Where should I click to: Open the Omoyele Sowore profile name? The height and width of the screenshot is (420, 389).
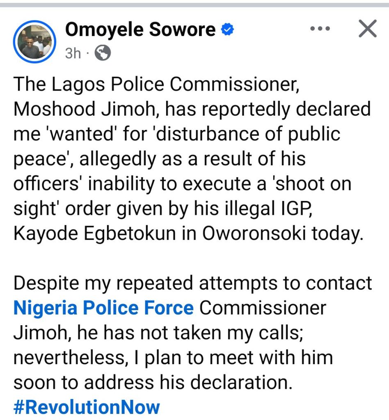click(140, 29)
